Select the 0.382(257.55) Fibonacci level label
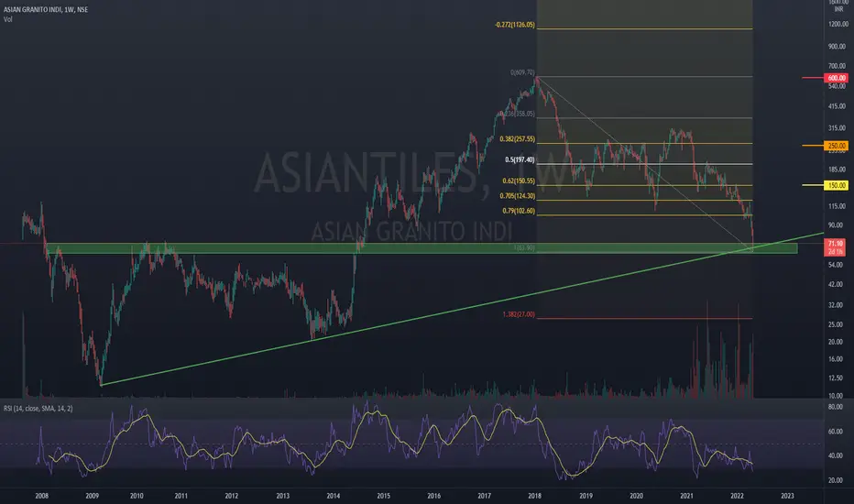The height and width of the screenshot is (504, 854). [517, 139]
